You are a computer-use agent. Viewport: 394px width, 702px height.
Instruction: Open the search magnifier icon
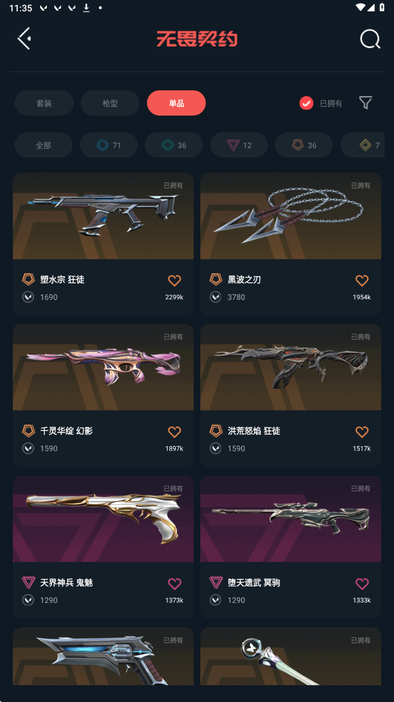point(370,39)
